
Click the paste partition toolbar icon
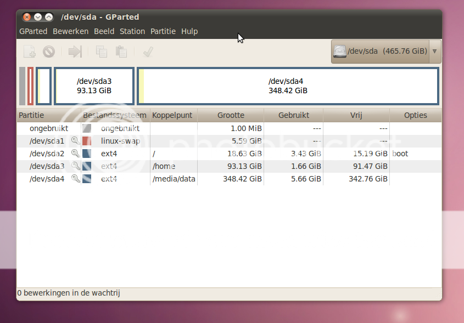(x=121, y=52)
